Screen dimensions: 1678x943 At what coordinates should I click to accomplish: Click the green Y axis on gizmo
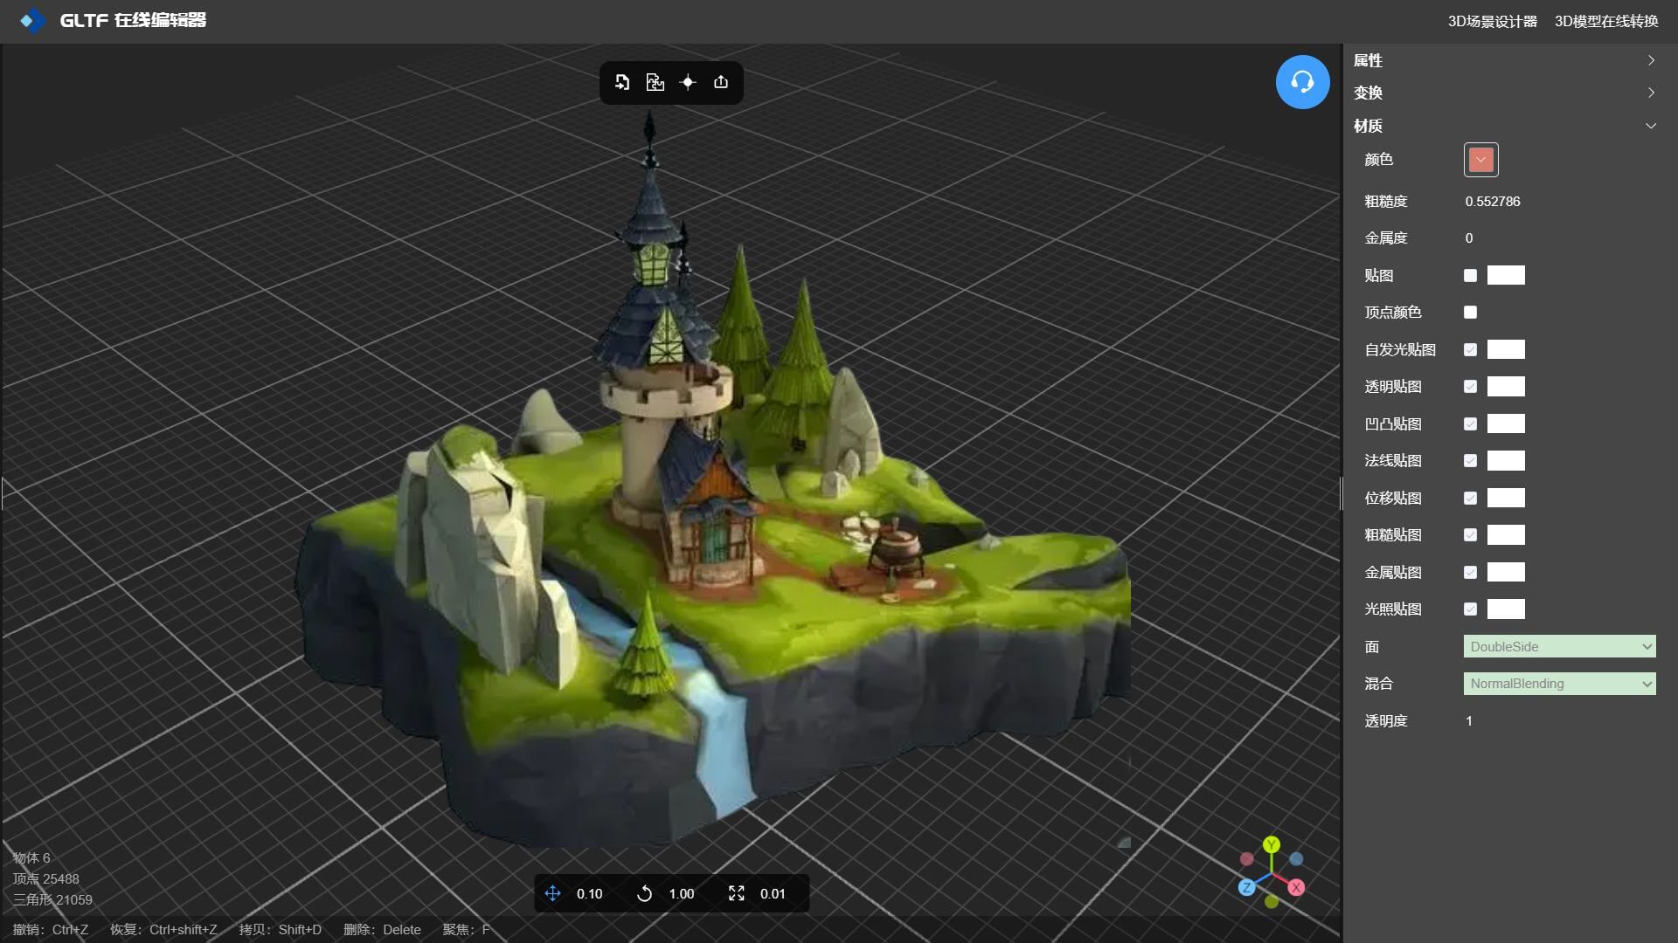1272,844
